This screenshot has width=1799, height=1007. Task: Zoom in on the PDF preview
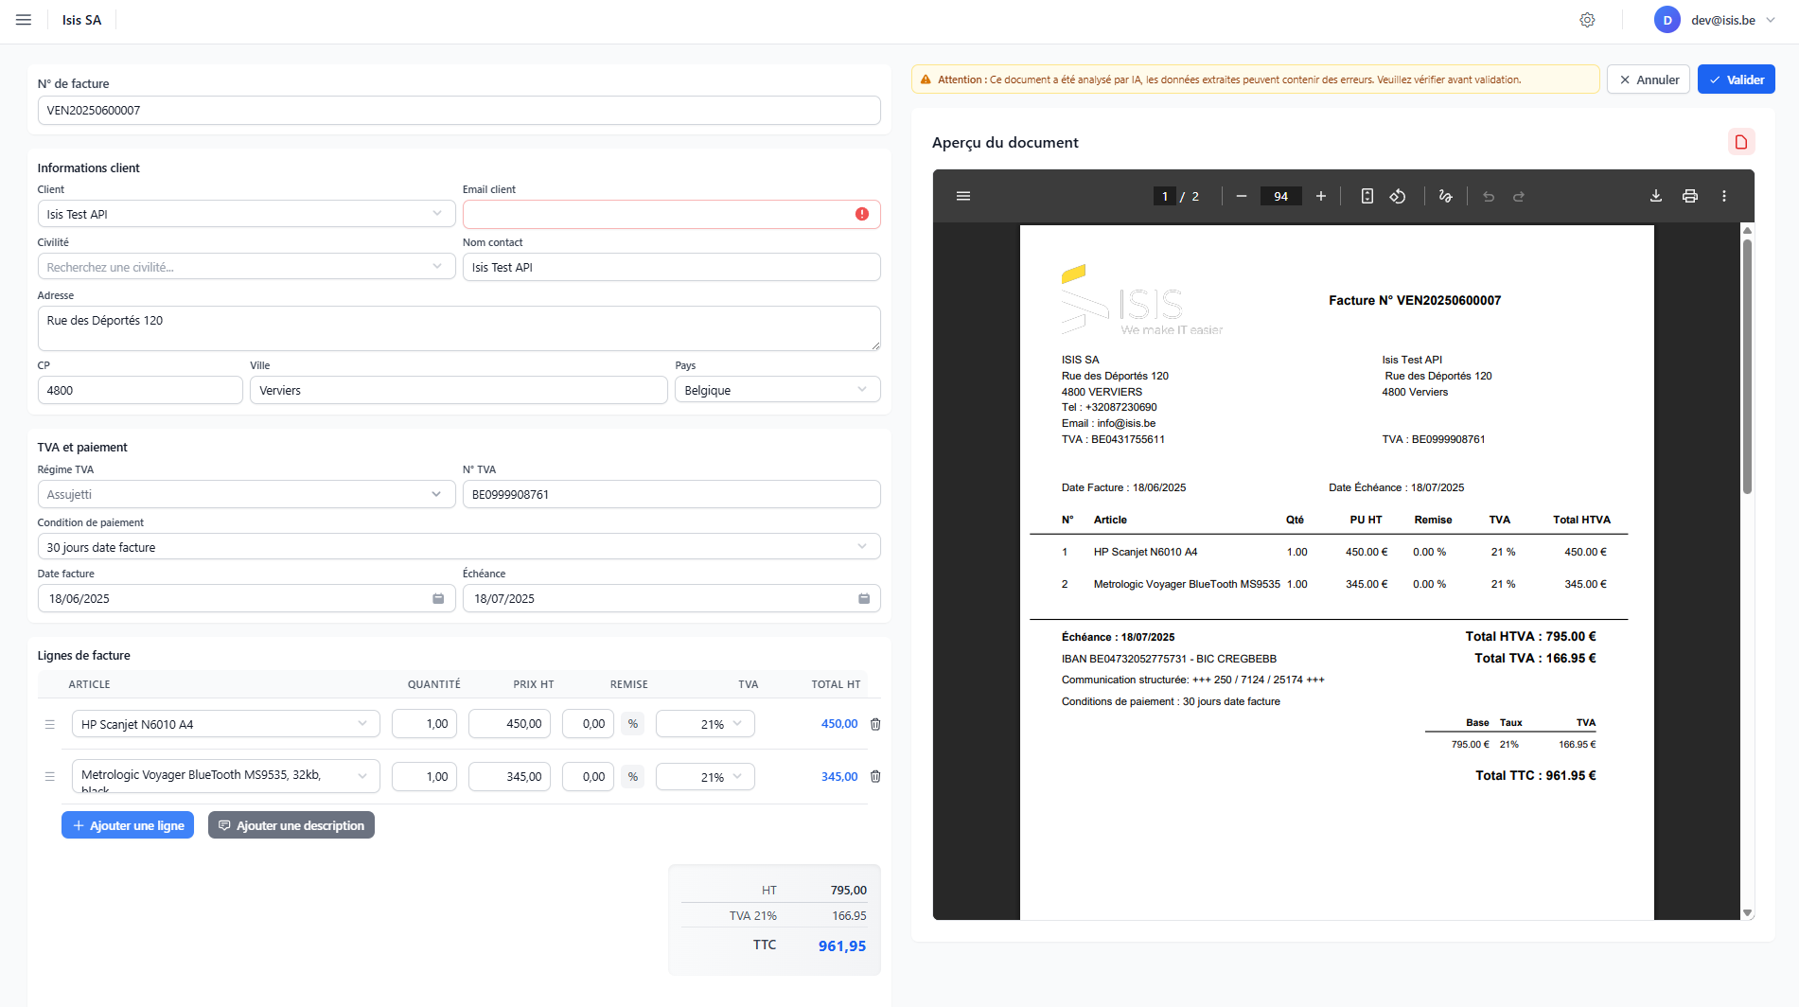1320,196
